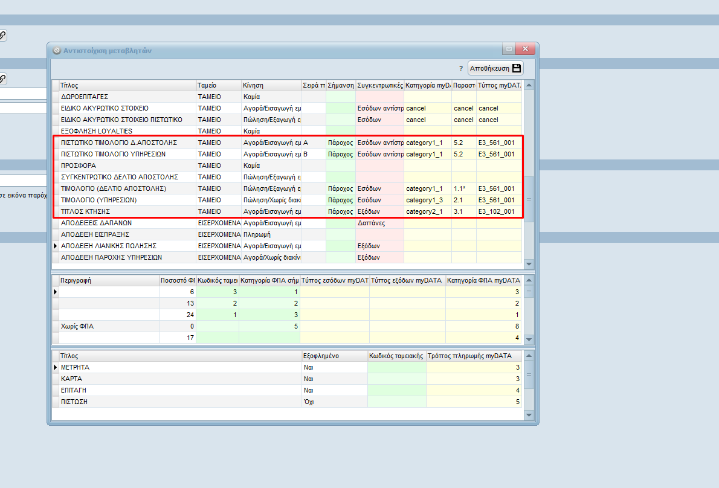Click the question mark help icon
The height and width of the screenshot is (488, 719).
point(461,68)
